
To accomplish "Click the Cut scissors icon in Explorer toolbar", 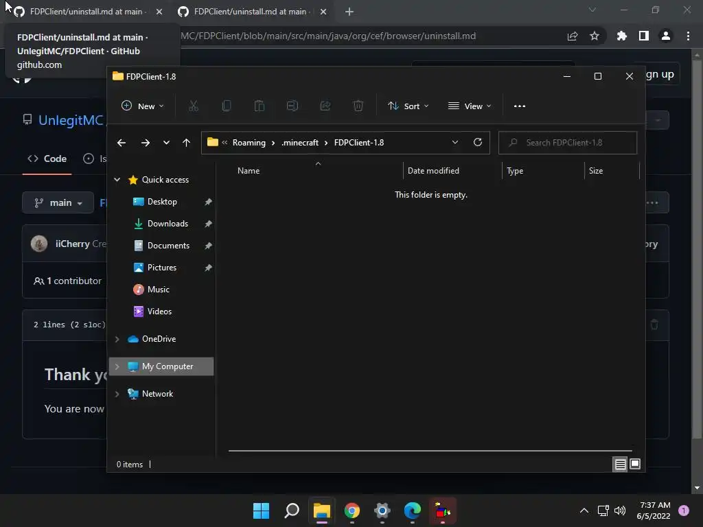I will (x=193, y=106).
